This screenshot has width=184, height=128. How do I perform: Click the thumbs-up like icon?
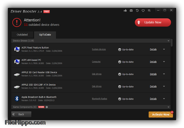(125, 10)
